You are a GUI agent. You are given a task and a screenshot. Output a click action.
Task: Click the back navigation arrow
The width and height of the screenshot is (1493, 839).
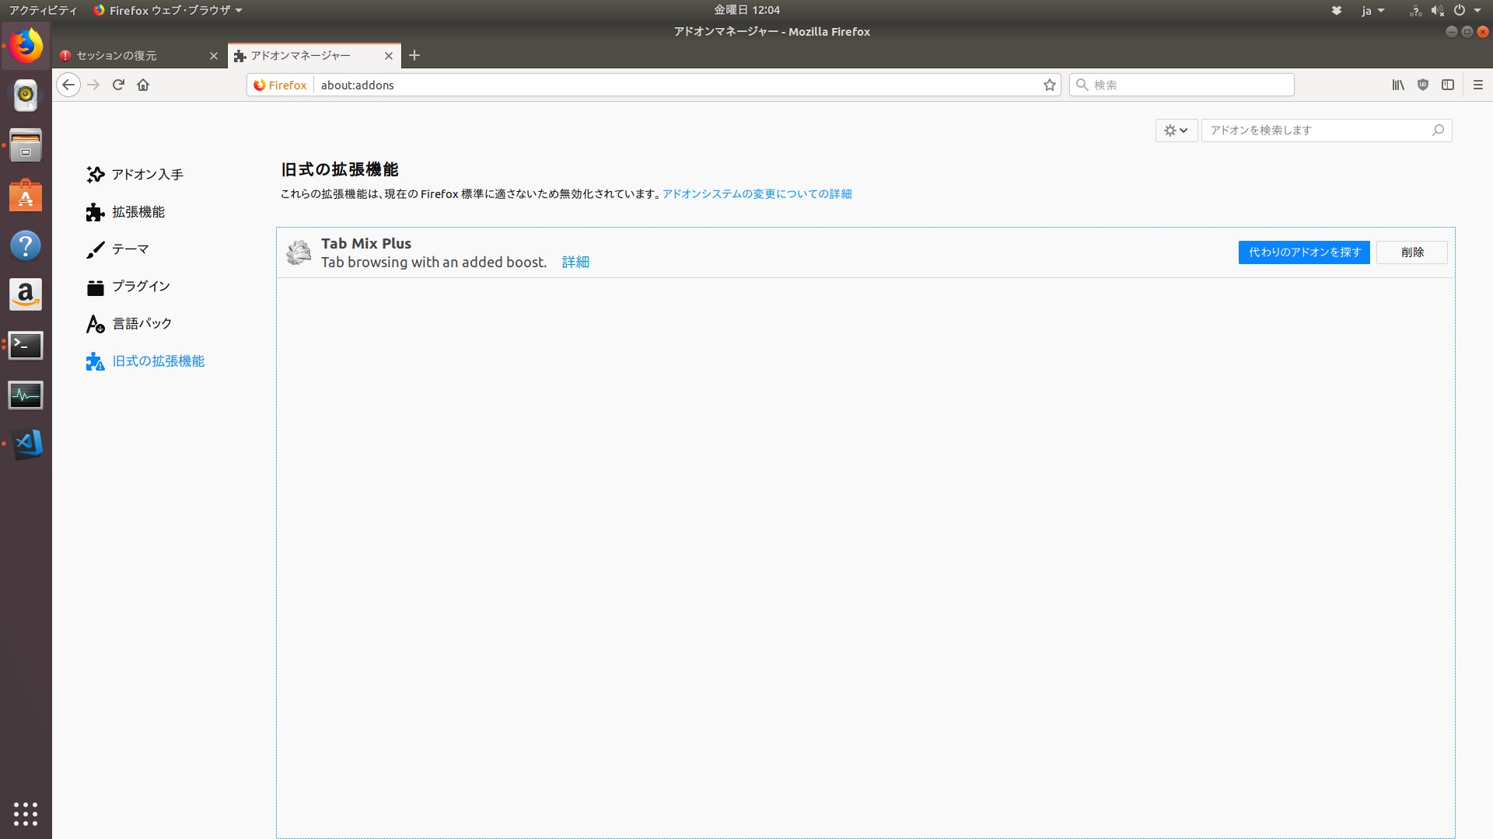pyautogui.click(x=68, y=85)
